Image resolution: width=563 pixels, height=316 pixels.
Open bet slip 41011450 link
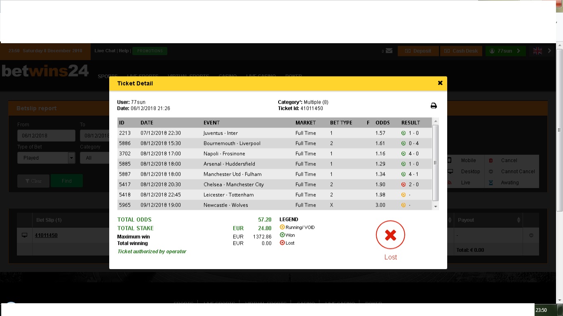(x=46, y=235)
